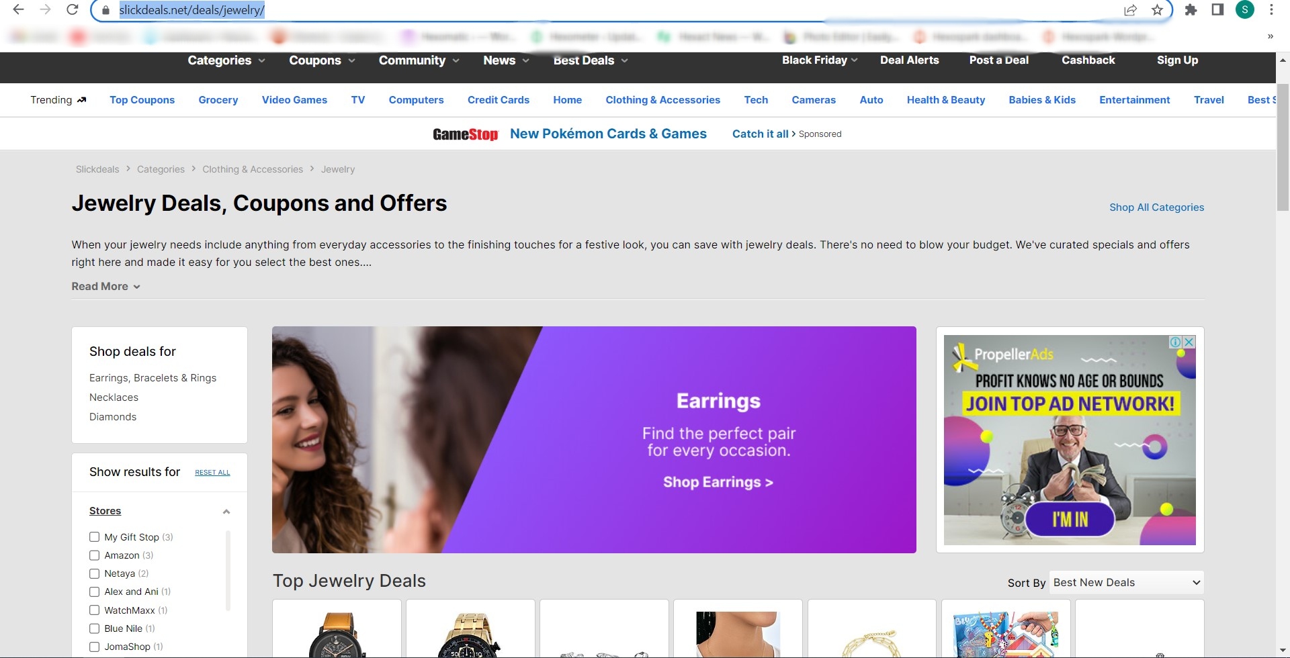
Task: Click the share page icon in address bar
Action: click(x=1130, y=10)
